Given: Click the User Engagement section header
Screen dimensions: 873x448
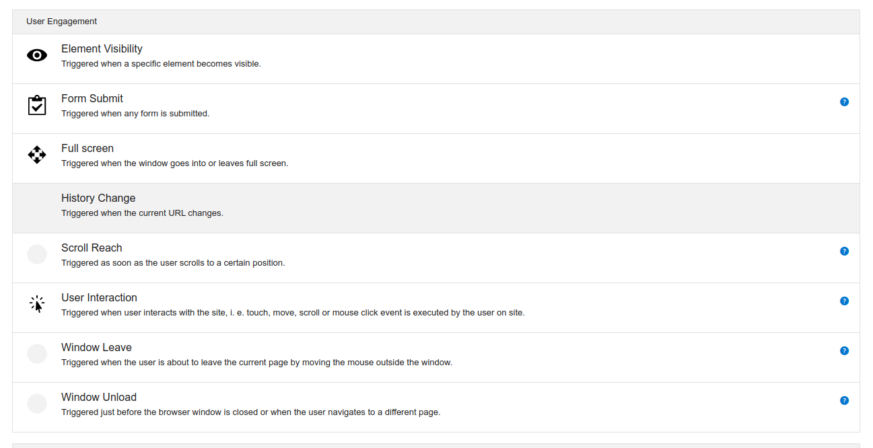Looking at the screenshot, I should pos(62,22).
